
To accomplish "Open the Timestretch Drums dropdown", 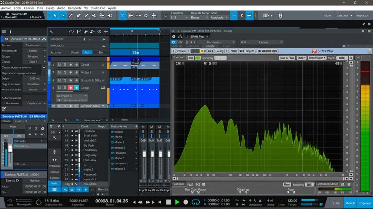I will pos(34,51).
